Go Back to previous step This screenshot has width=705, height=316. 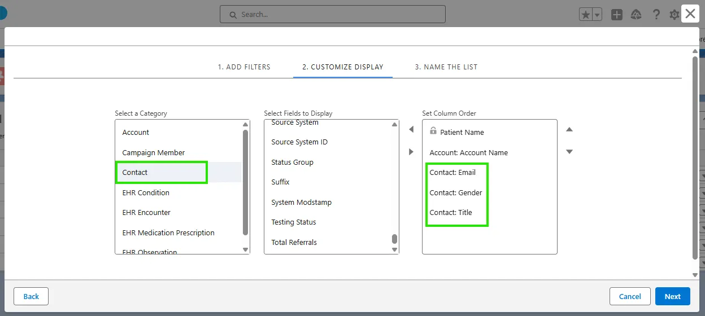click(31, 296)
